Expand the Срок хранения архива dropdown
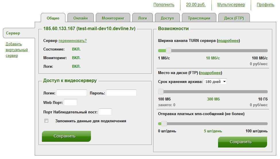 click(215, 82)
